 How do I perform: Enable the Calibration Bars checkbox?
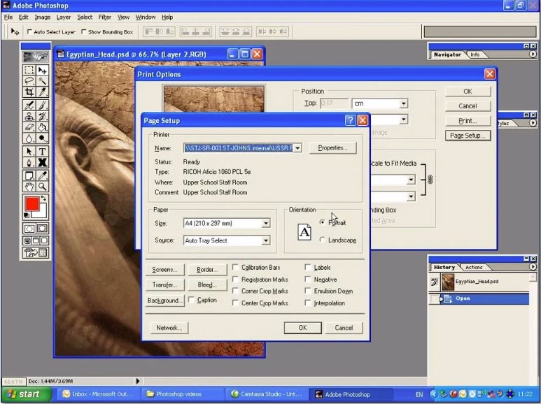(x=236, y=268)
